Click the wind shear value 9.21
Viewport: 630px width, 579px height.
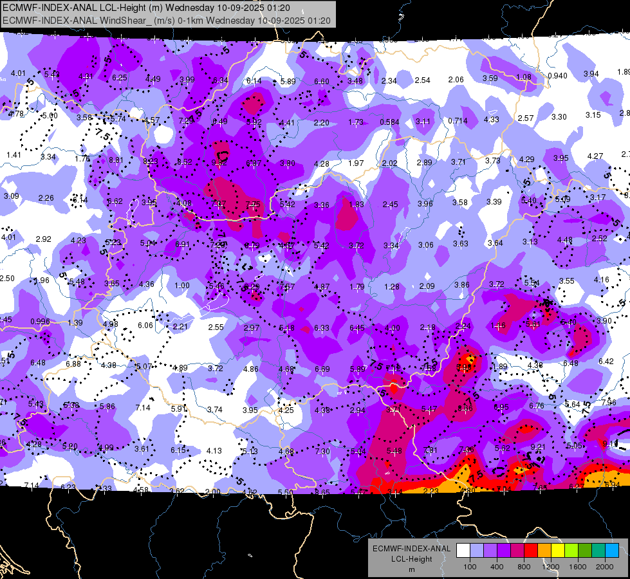pyautogui.click(x=538, y=447)
